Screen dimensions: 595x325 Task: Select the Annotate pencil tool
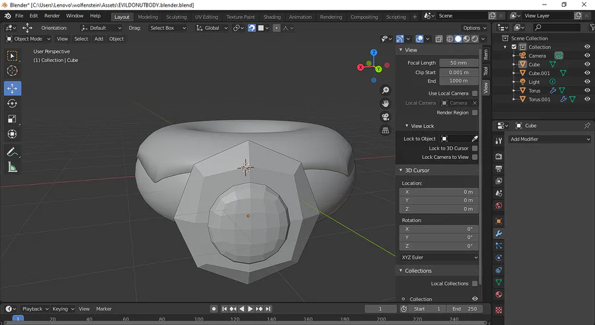pos(12,152)
